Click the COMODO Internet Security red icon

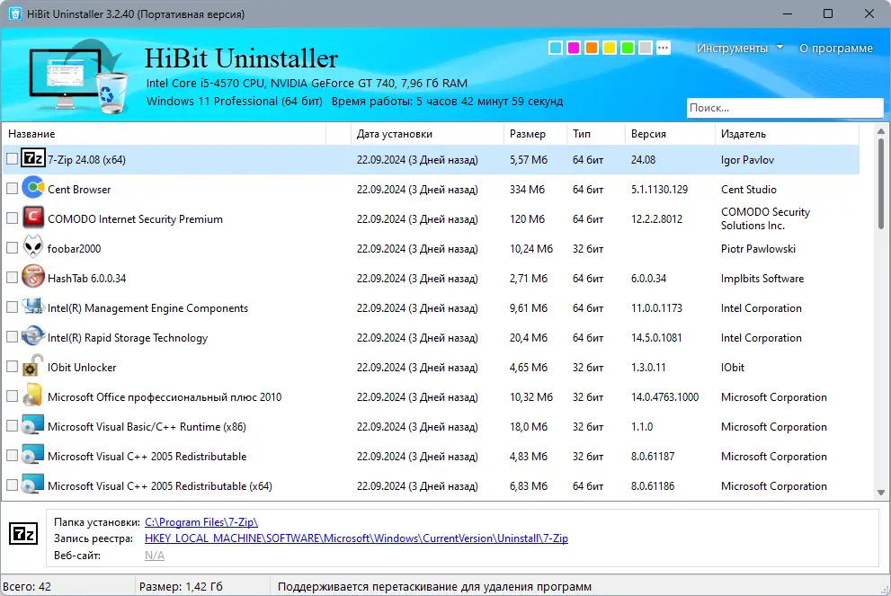(x=32, y=218)
